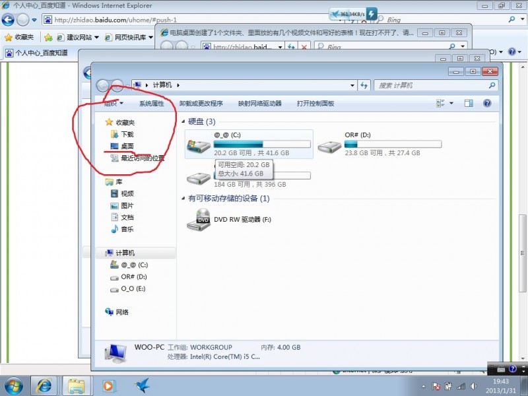Click the 映射网络驱动器 toolbar button

coord(260,103)
